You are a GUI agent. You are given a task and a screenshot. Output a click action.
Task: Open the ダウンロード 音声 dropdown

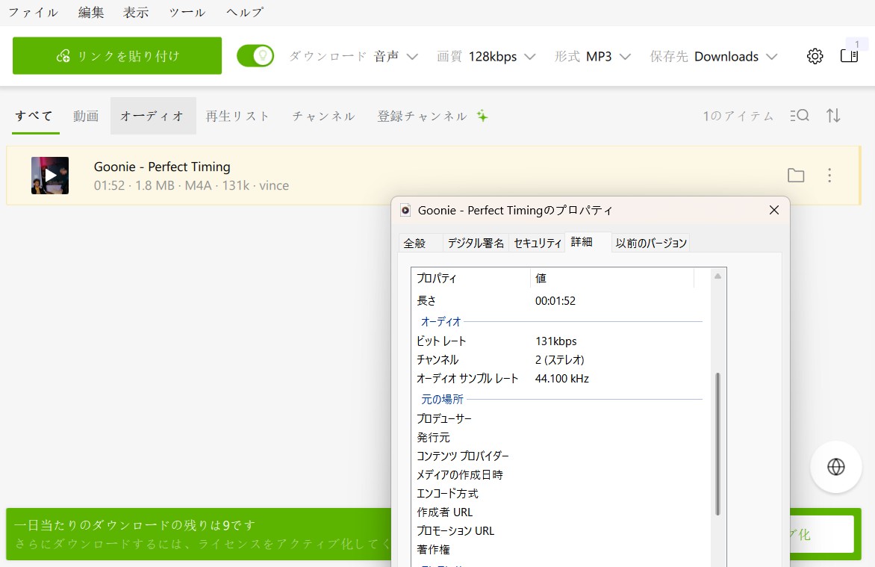pyautogui.click(x=354, y=57)
